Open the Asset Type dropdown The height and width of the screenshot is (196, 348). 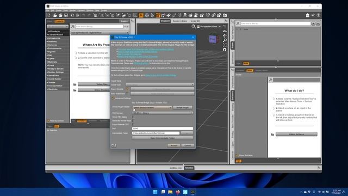pos(160,85)
